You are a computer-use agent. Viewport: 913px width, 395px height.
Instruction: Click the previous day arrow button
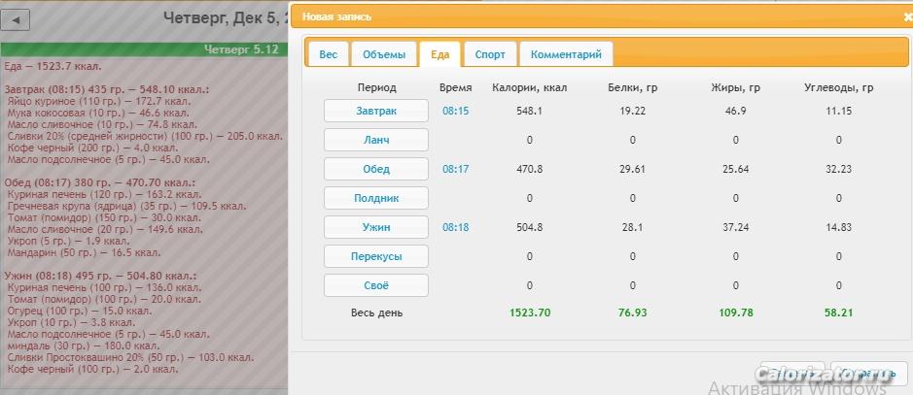(x=18, y=18)
